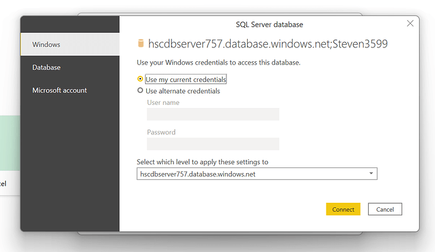
Task: Expand the settings level dropdown arrow
Action: click(371, 174)
